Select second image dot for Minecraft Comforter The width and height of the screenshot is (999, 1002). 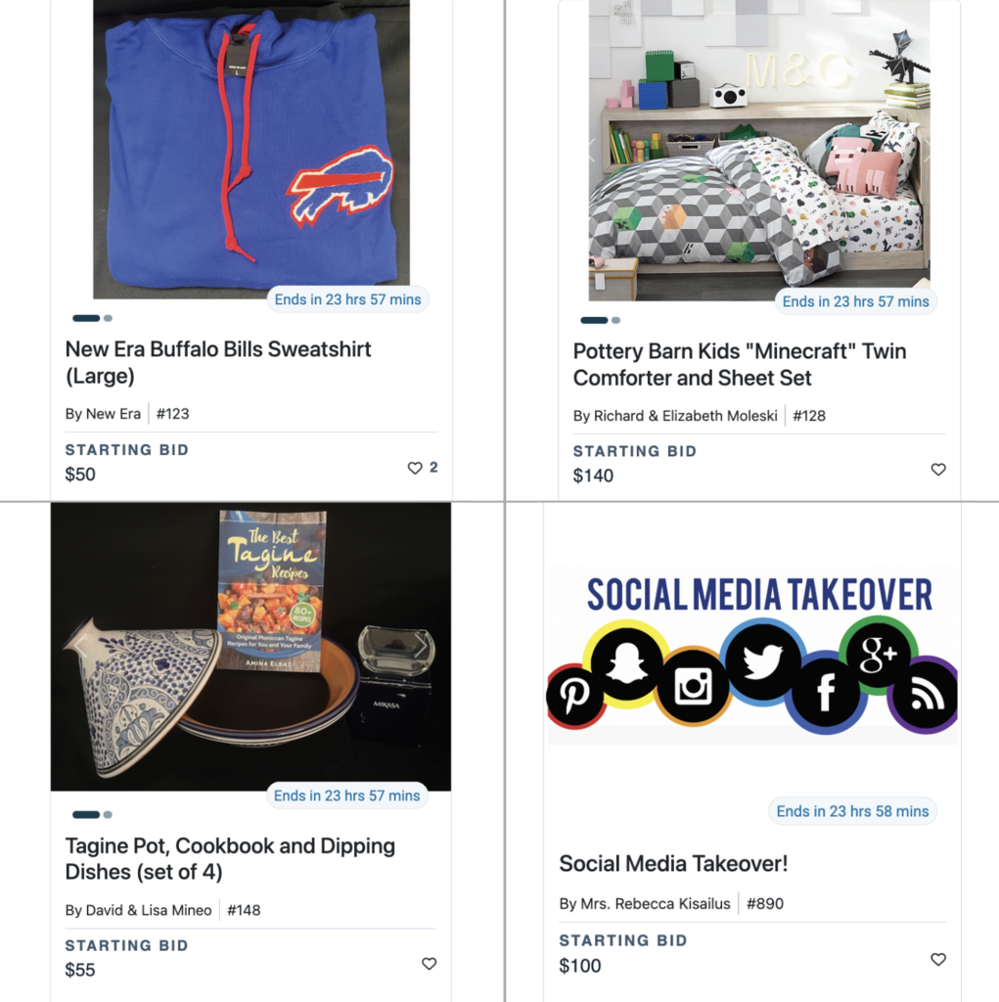[x=615, y=320]
